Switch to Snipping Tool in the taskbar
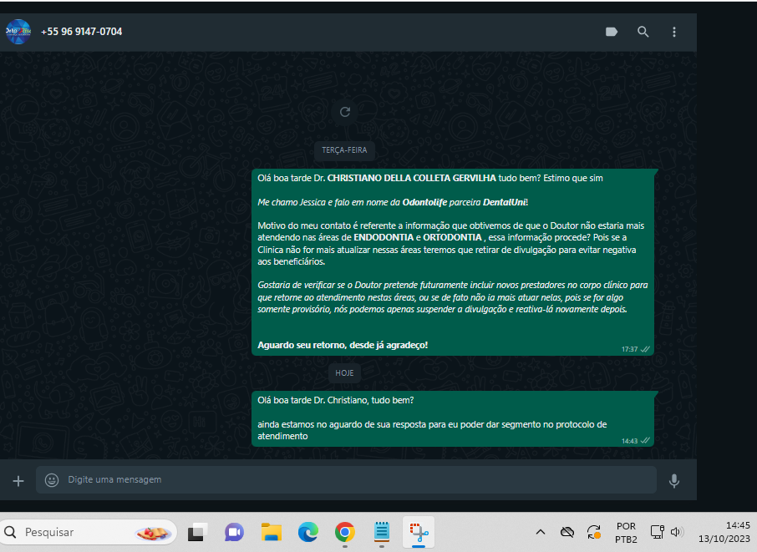This screenshot has width=757, height=552. [x=419, y=532]
